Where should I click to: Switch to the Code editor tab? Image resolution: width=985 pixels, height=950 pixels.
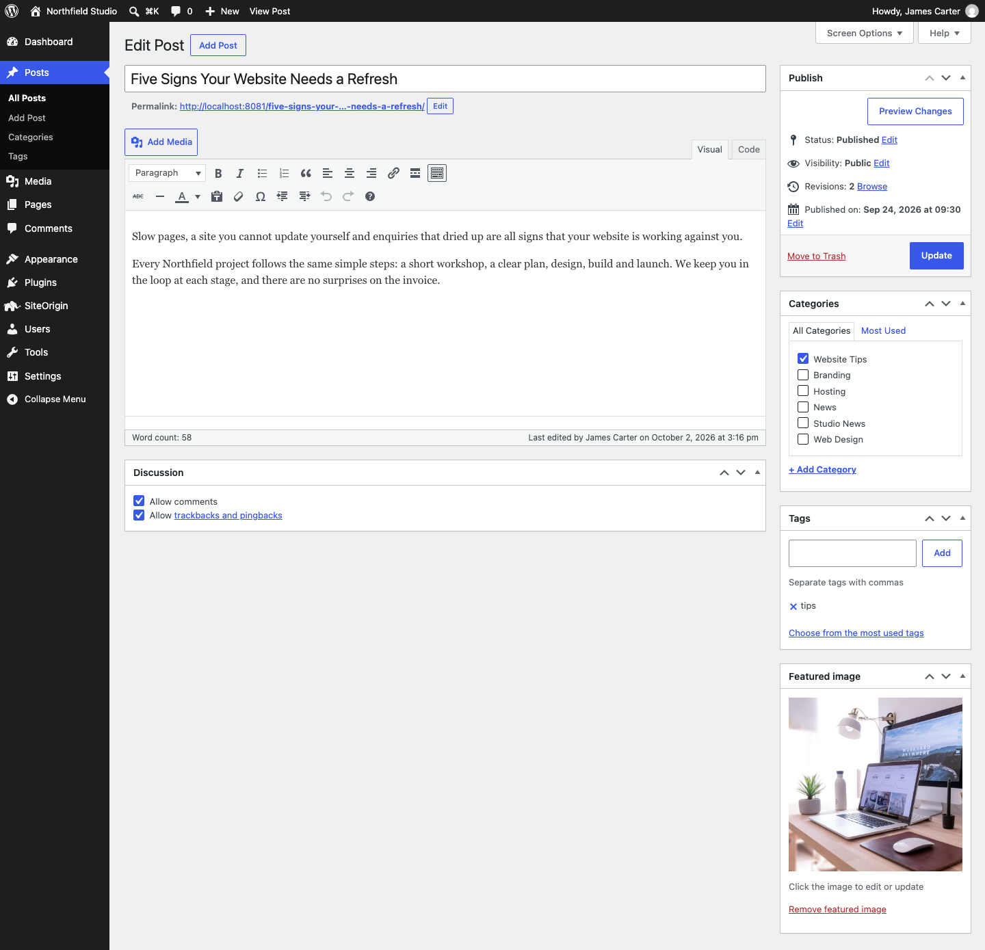[x=749, y=150]
